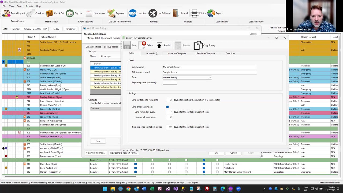Click the Save icon in survey window
Screen dimensions: 343x193
[127, 45]
